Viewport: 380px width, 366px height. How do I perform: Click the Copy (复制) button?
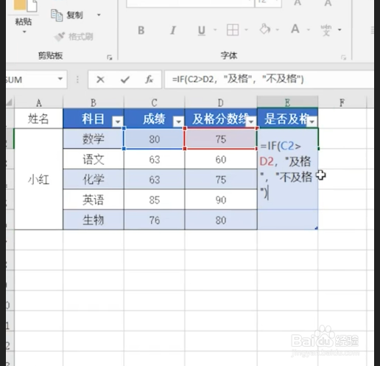coord(67,15)
